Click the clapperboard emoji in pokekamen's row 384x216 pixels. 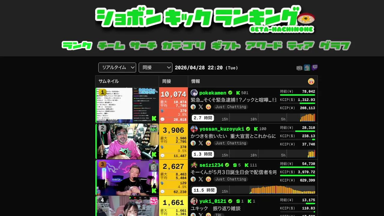208,107
